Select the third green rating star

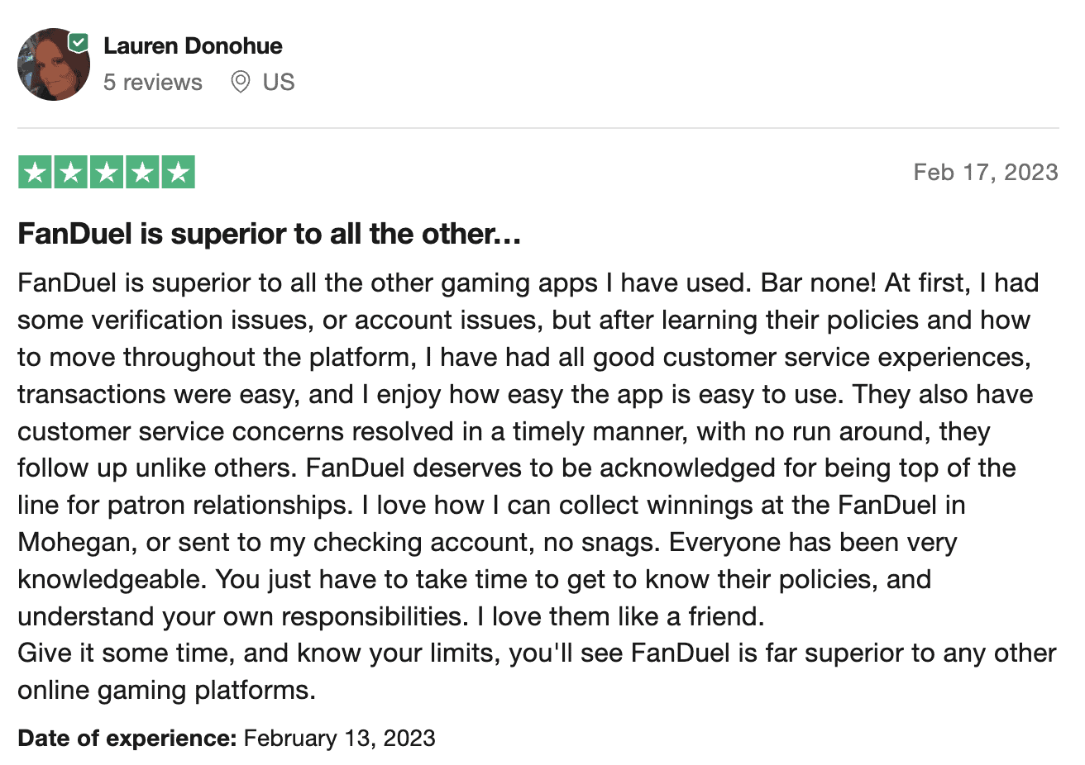click(107, 173)
